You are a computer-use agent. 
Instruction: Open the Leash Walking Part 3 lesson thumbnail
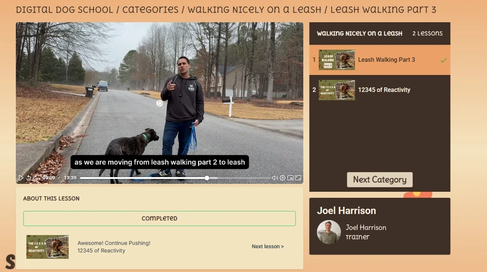(x=337, y=59)
